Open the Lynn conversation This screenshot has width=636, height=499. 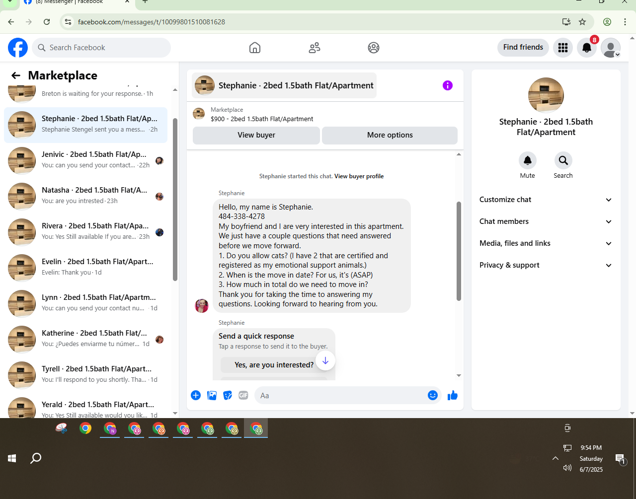tap(85, 304)
